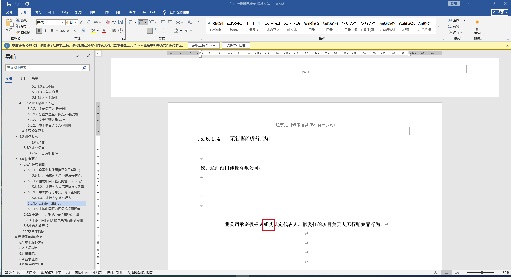The image size is (511, 277).
Task: Toggle underline formatting
Action: pyautogui.click(x=52, y=31)
